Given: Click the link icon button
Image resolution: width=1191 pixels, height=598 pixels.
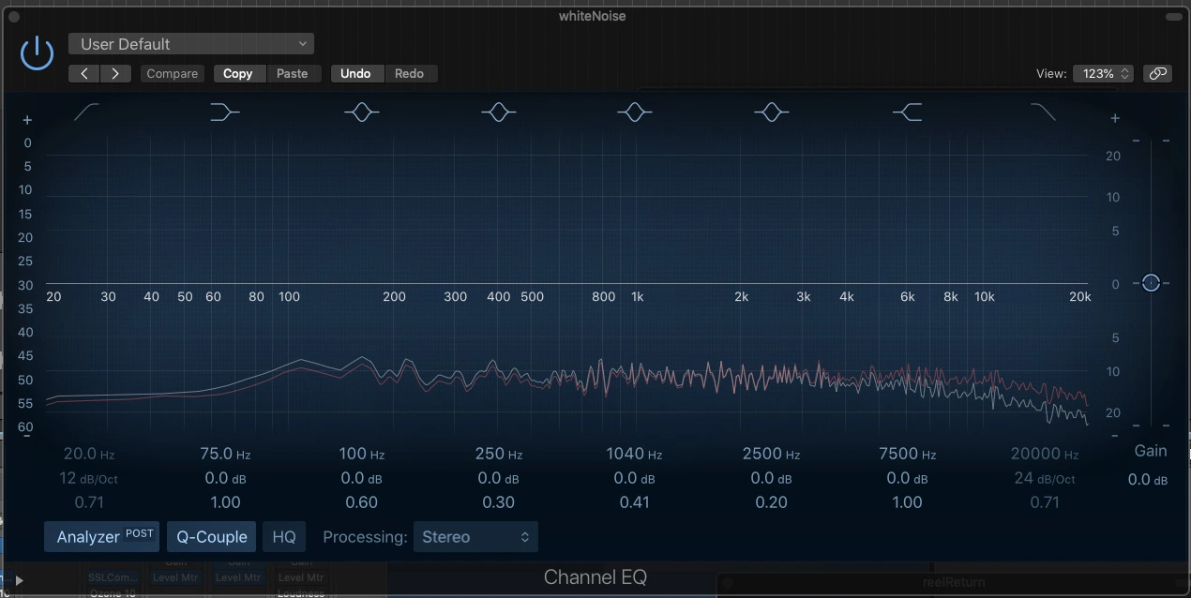Looking at the screenshot, I should point(1157,73).
